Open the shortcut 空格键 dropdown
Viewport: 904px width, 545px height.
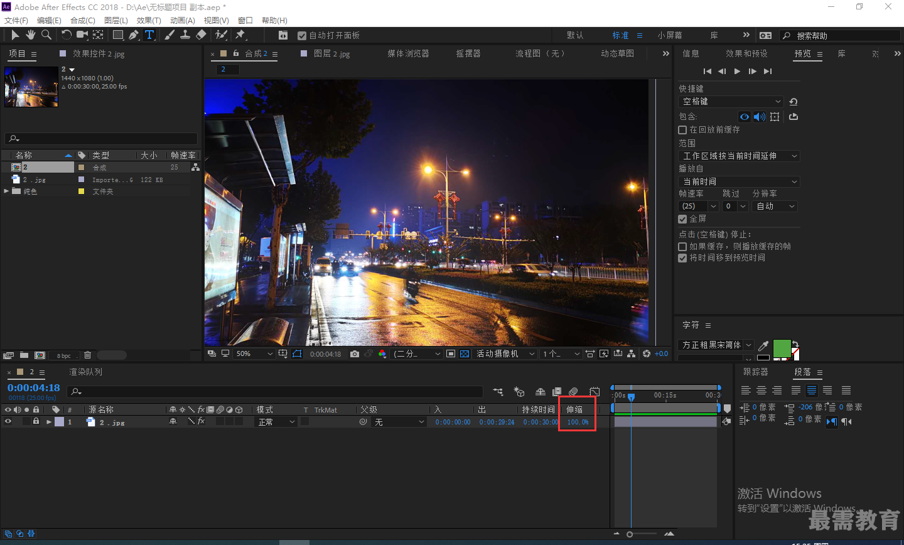click(731, 102)
